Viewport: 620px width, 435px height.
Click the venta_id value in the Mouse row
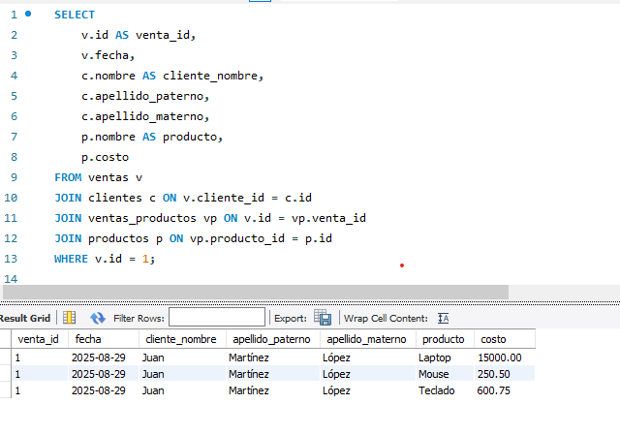point(40,374)
